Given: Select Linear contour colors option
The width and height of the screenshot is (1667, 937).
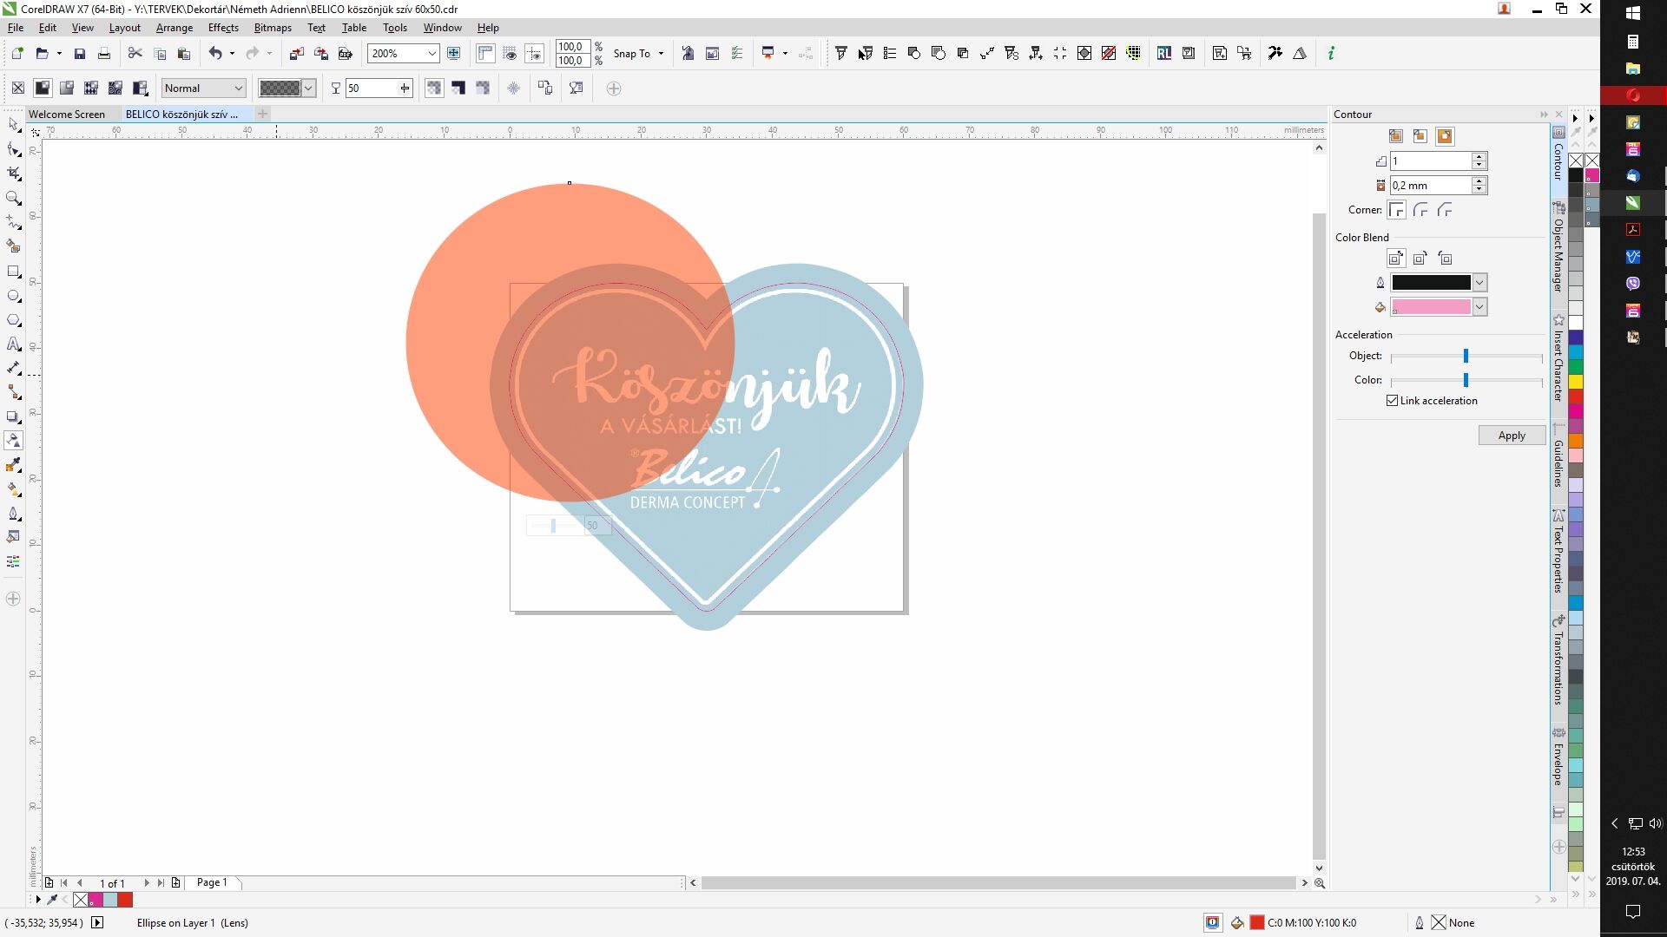Looking at the screenshot, I should (1396, 259).
